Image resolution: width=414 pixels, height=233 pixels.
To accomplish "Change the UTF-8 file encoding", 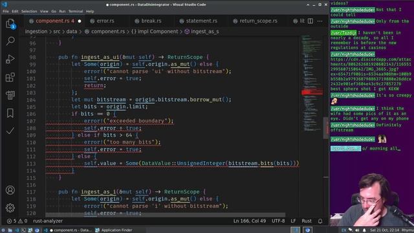I will pyautogui.click(x=278, y=221).
